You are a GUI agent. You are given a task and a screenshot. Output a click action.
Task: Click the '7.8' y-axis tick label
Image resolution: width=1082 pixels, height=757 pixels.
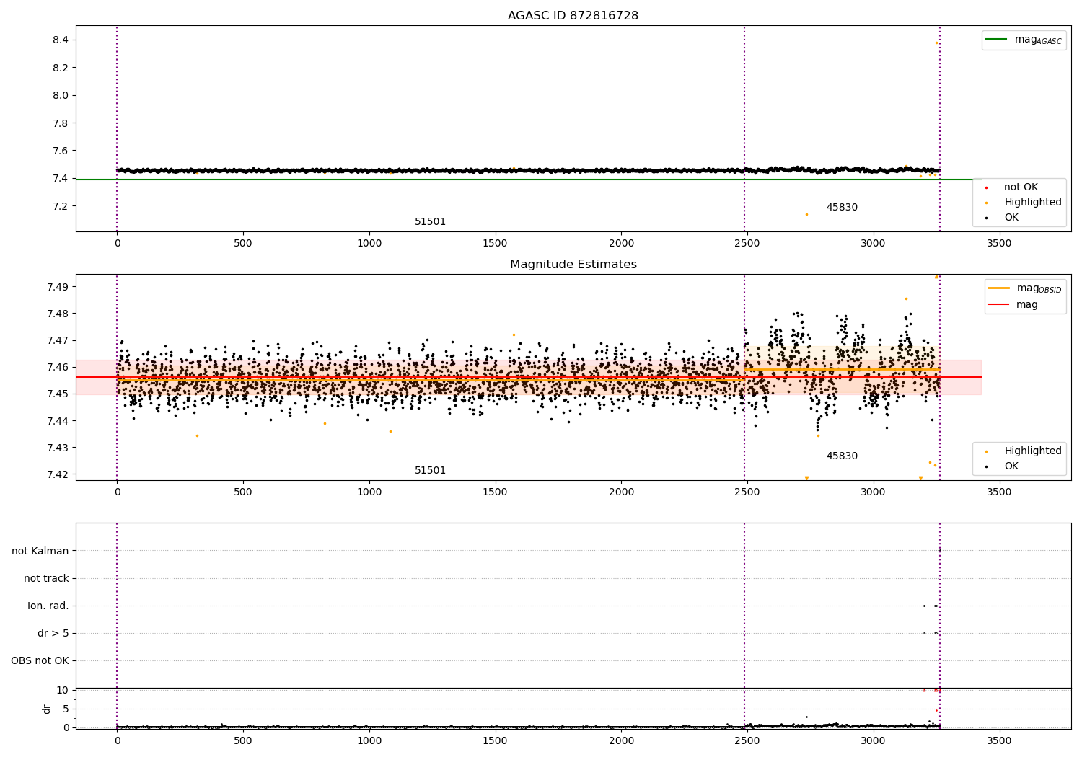[x=61, y=123]
